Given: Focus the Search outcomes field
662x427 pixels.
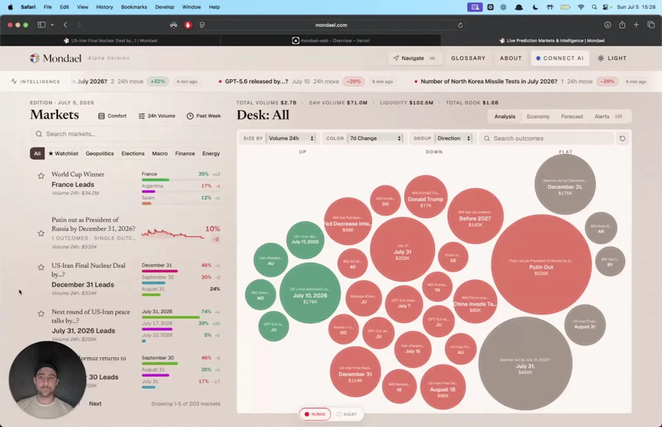Looking at the screenshot, I should (x=546, y=138).
